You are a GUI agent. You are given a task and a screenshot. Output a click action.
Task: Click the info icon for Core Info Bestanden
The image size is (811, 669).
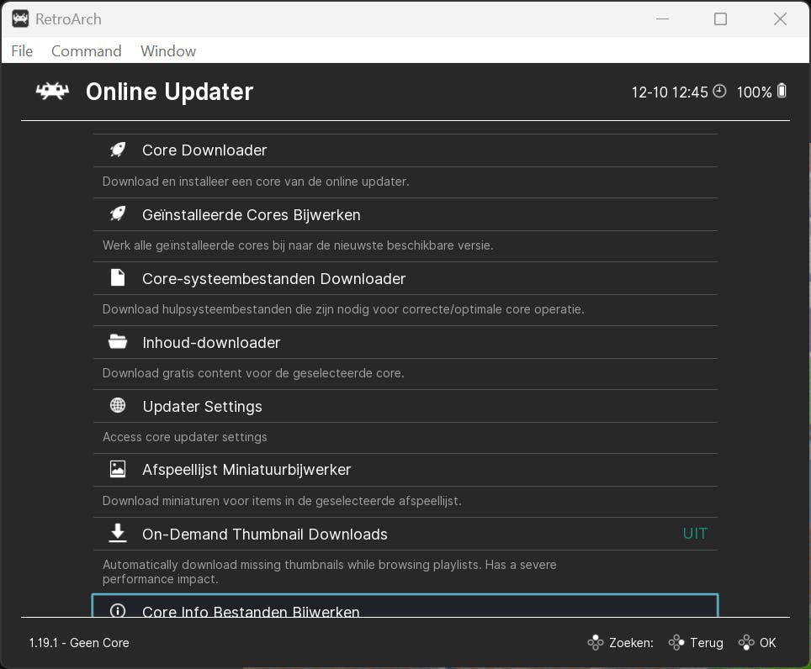click(x=118, y=611)
